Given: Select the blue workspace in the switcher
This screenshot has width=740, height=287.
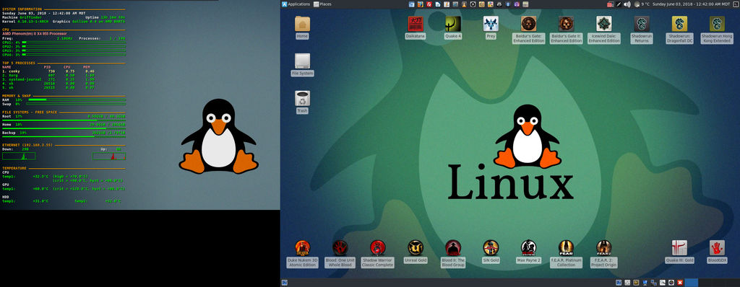Looking at the screenshot, I should click(x=692, y=283).
